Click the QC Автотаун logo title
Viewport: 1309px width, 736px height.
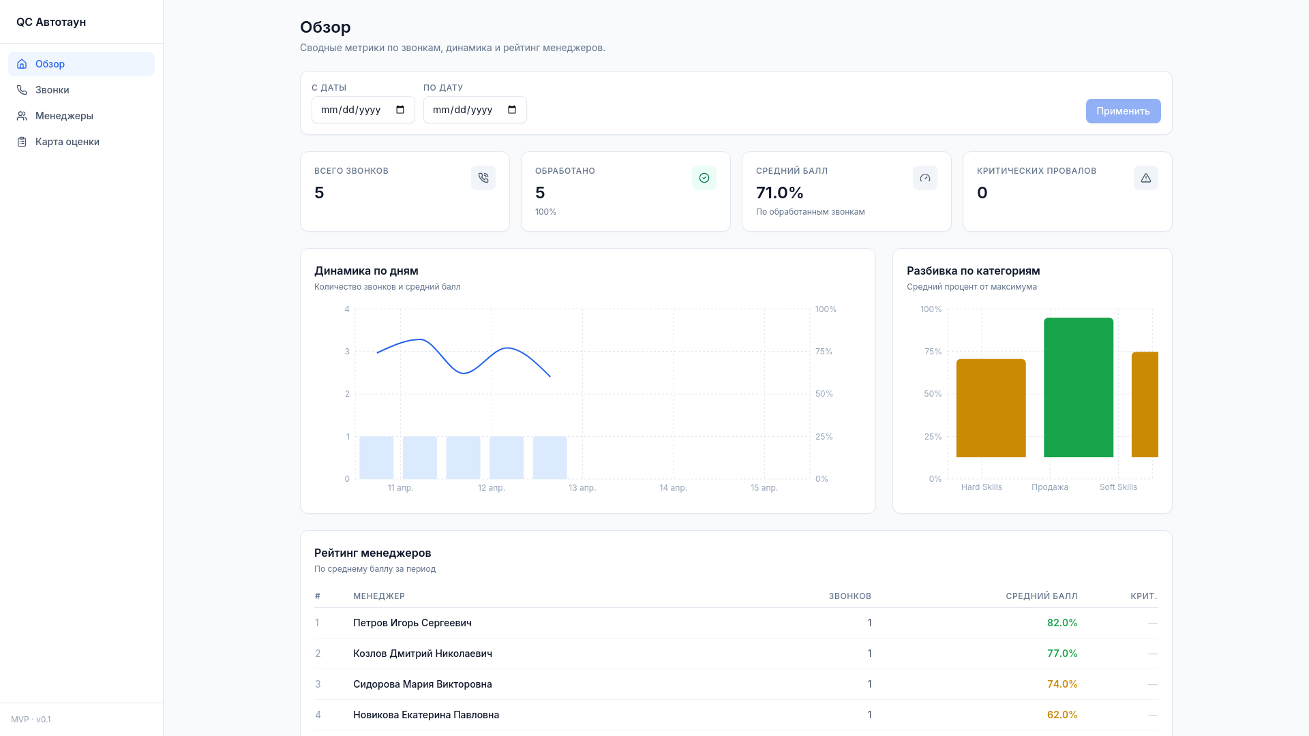click(51, 22)
